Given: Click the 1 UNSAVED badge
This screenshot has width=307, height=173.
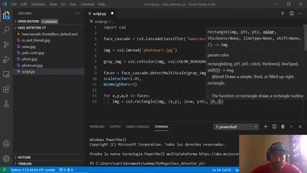Looking at the screenshot, I should 49,22.
